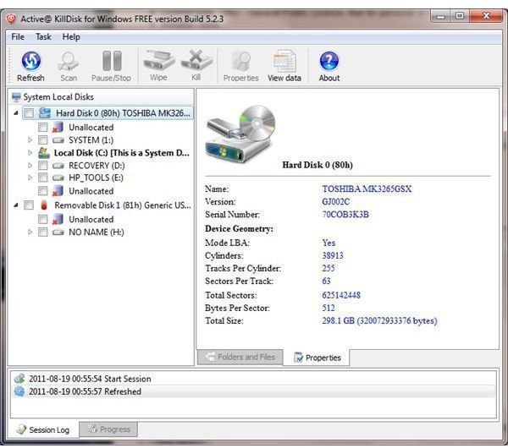Click the version value GJ002C
The width and height of the screenshot is (508, 448).
point(335,201)
